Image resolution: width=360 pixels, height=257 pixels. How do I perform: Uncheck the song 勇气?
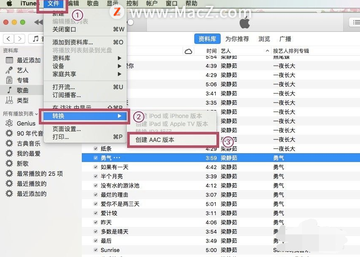tap(96, 158)
